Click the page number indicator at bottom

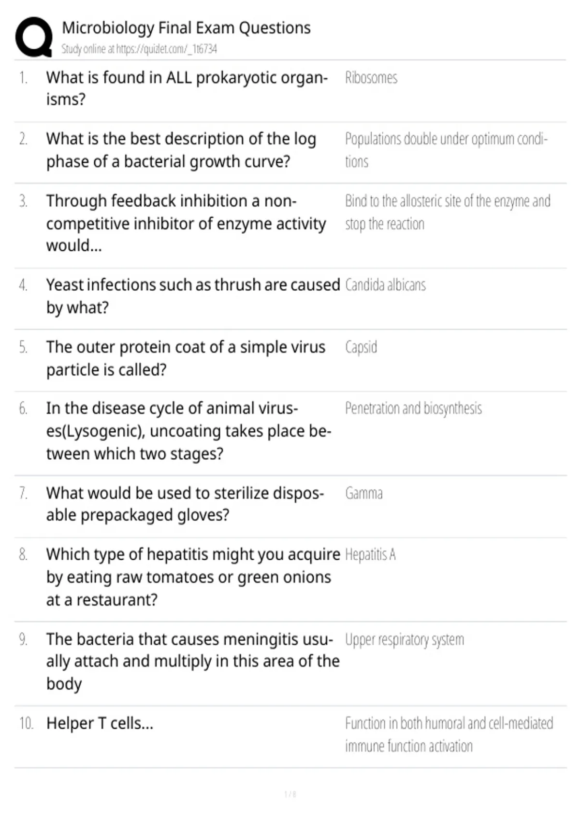point(290,794)
